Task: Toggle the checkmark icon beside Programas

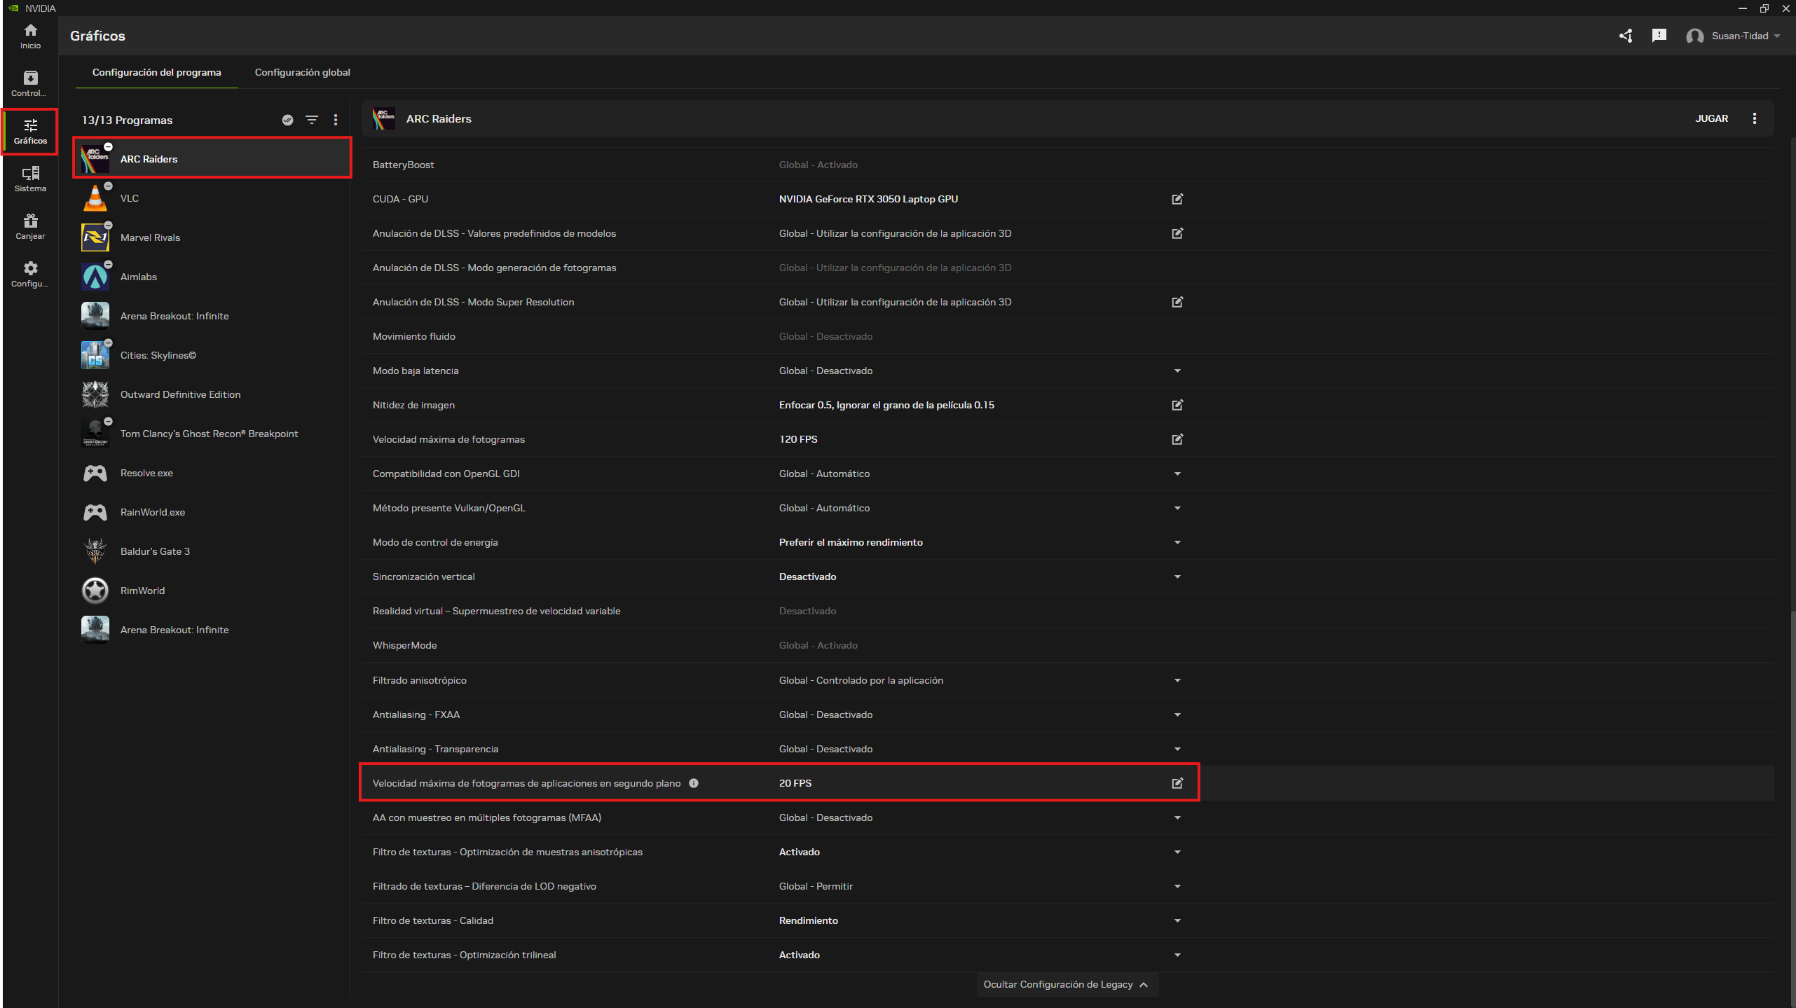Action: [x=287, y=120]
